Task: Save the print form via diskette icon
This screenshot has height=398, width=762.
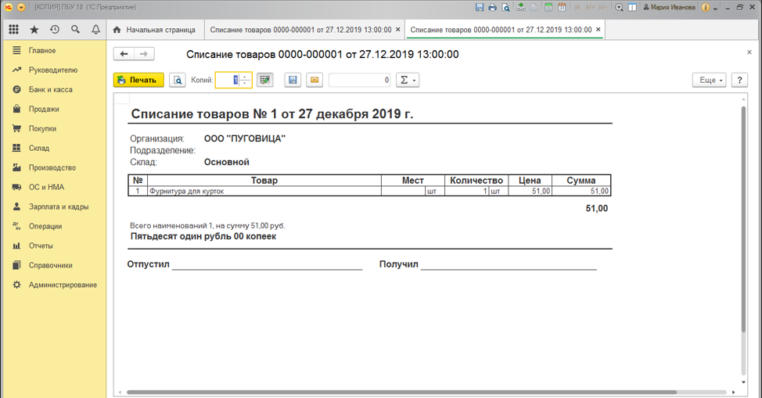Action: (x=293, y=81)
